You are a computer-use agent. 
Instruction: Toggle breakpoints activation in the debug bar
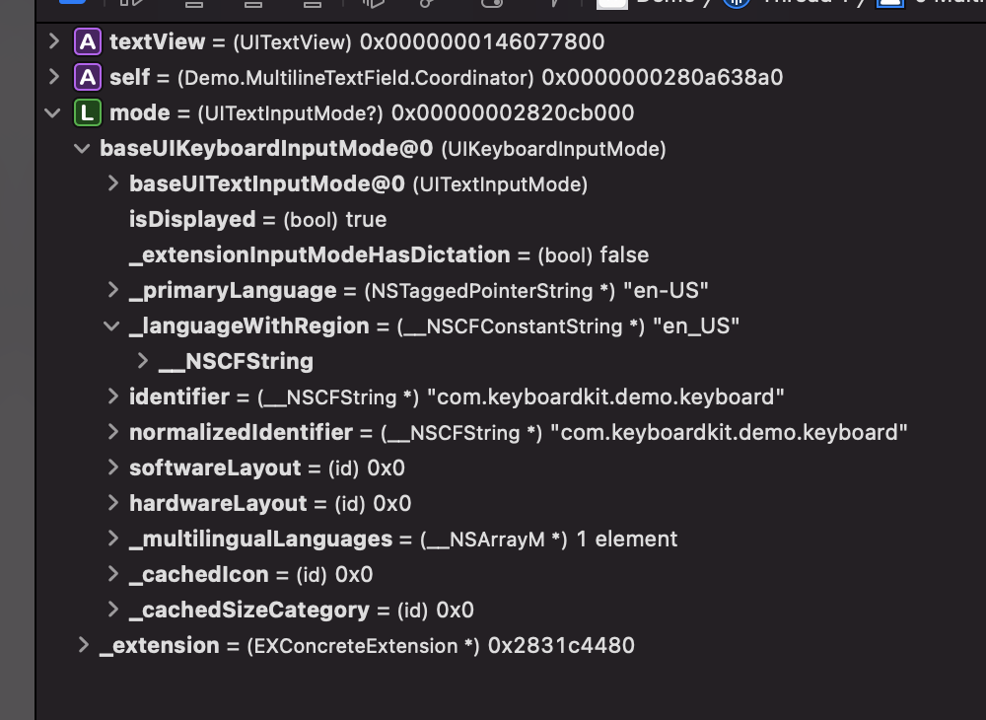tap(72, 3)
